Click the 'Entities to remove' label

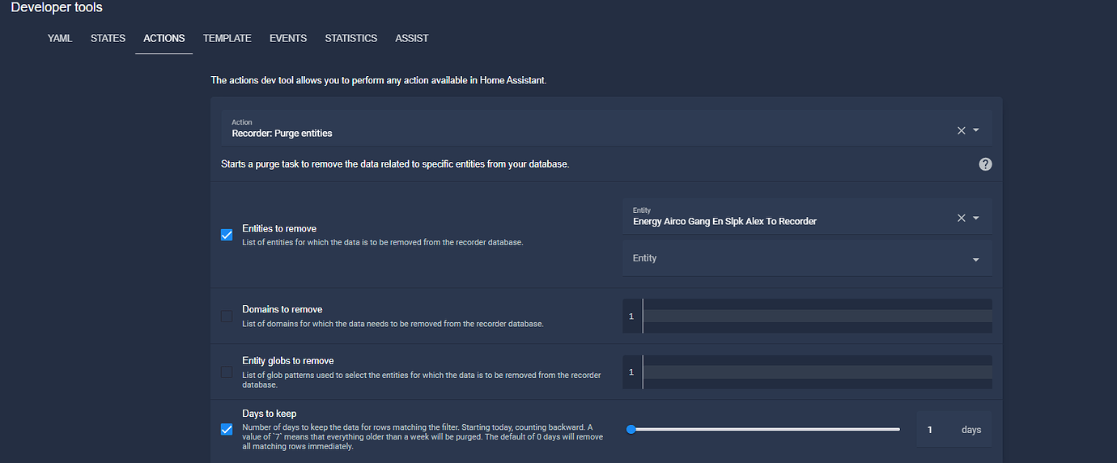tap(279, 228)
